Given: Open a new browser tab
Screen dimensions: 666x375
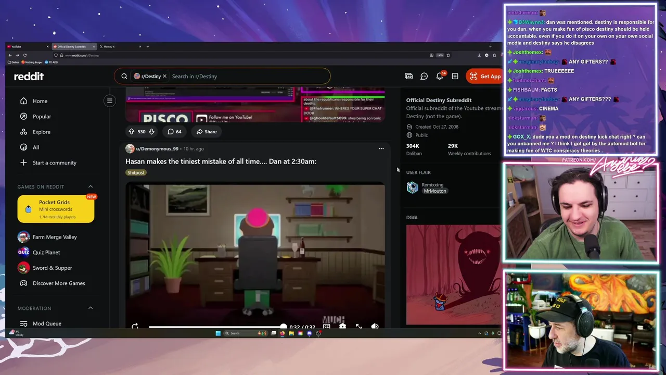Looking at the screenshot, I should (148, 46).
